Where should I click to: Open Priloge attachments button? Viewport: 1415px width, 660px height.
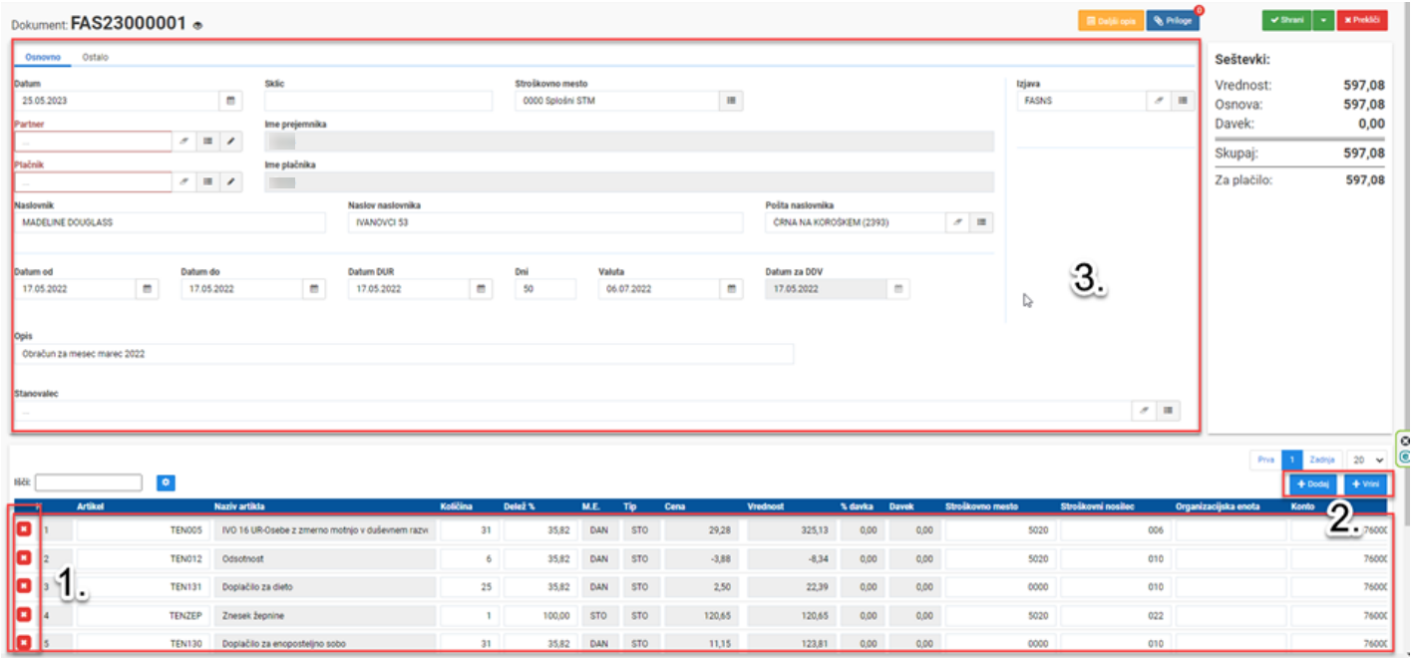1173,20
